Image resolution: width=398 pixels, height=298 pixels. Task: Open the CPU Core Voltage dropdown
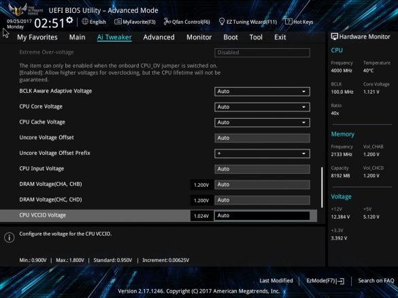(x=262, y=107)
